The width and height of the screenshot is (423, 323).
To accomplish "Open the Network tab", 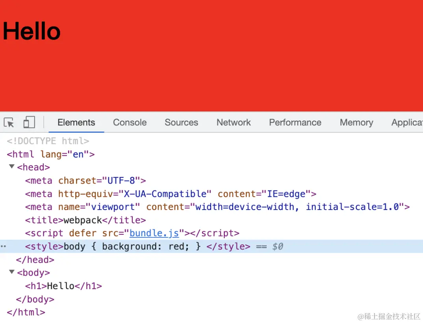I will click(234, 123).
